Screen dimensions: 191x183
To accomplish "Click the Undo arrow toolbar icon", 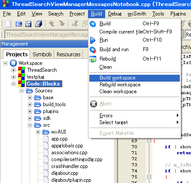I will (52, 24).
